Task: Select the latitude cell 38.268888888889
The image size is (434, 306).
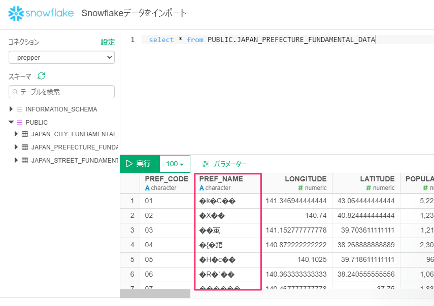Action: (366, 245)
